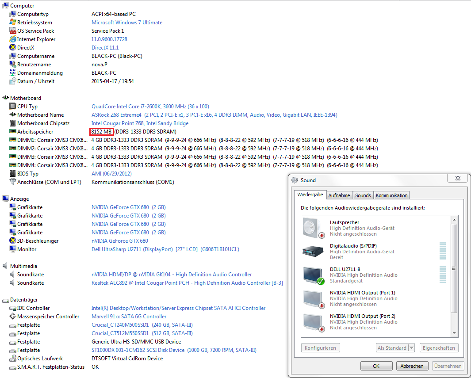The width and height of the screenshot is (471, 378).
Task: Click the Monitor row icon
Action: (13, 249)
